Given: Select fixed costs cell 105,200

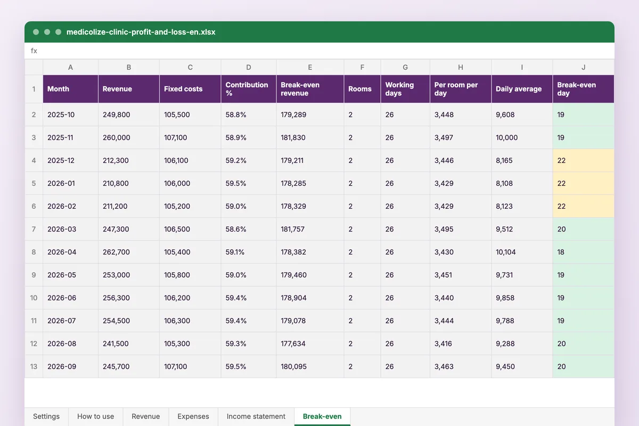Looking at the screenshot, I should (x=190, y=206).
